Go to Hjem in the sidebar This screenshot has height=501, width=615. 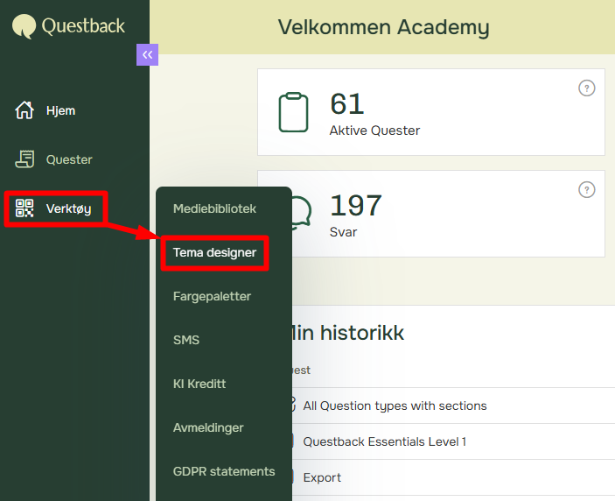[60, 110]
